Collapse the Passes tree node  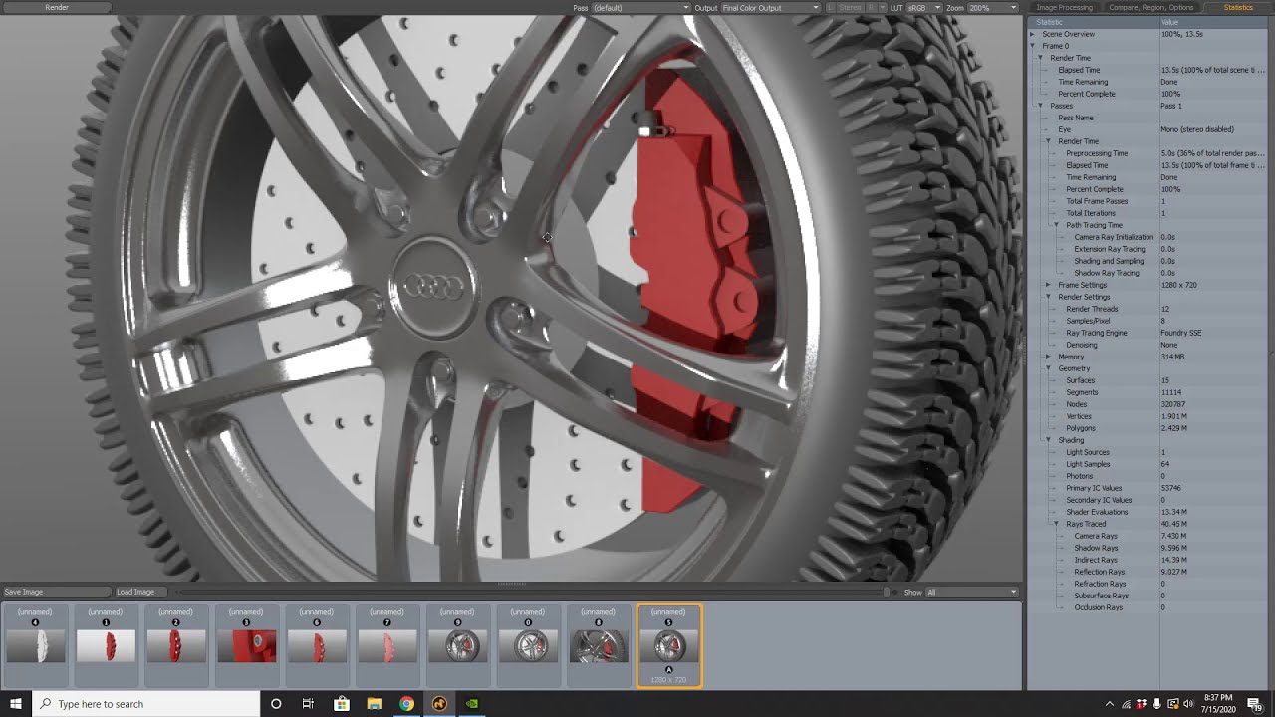tap(1040, 106)
